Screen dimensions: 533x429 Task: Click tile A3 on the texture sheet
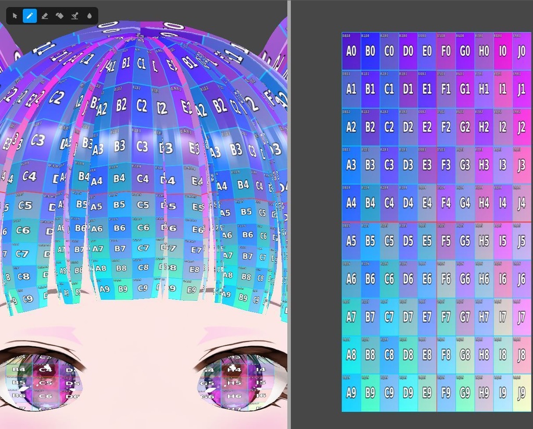tap(351, 165)
